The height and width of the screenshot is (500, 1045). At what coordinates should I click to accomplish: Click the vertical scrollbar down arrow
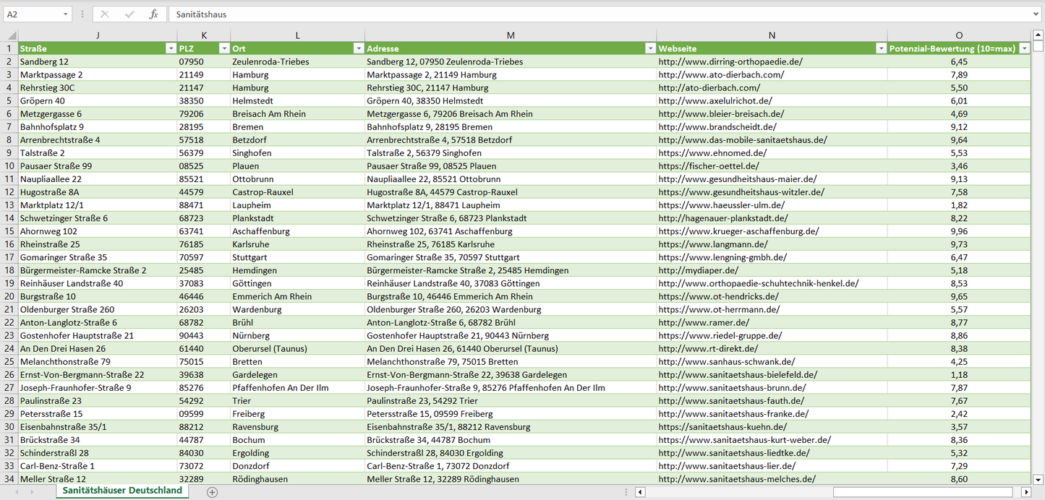pyautogui.click(x=1038, y=478)
